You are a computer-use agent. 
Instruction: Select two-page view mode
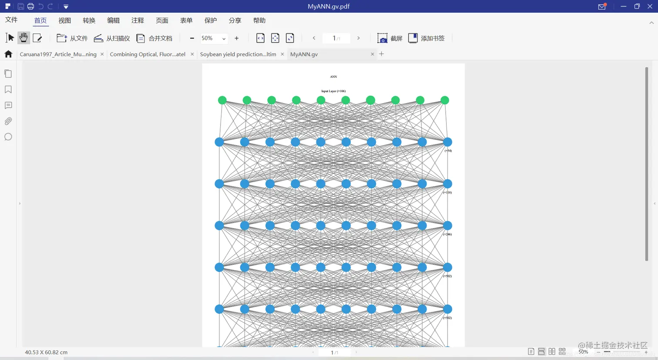tap(552, 351)
